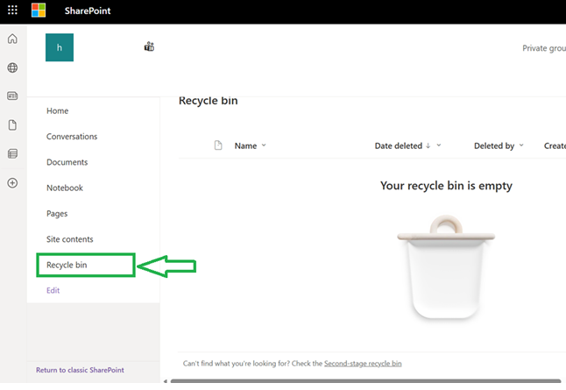The height and width of the screenshot is (390, 566).
Task: Open the app launcher waffle icon
Action: (12, 11)
